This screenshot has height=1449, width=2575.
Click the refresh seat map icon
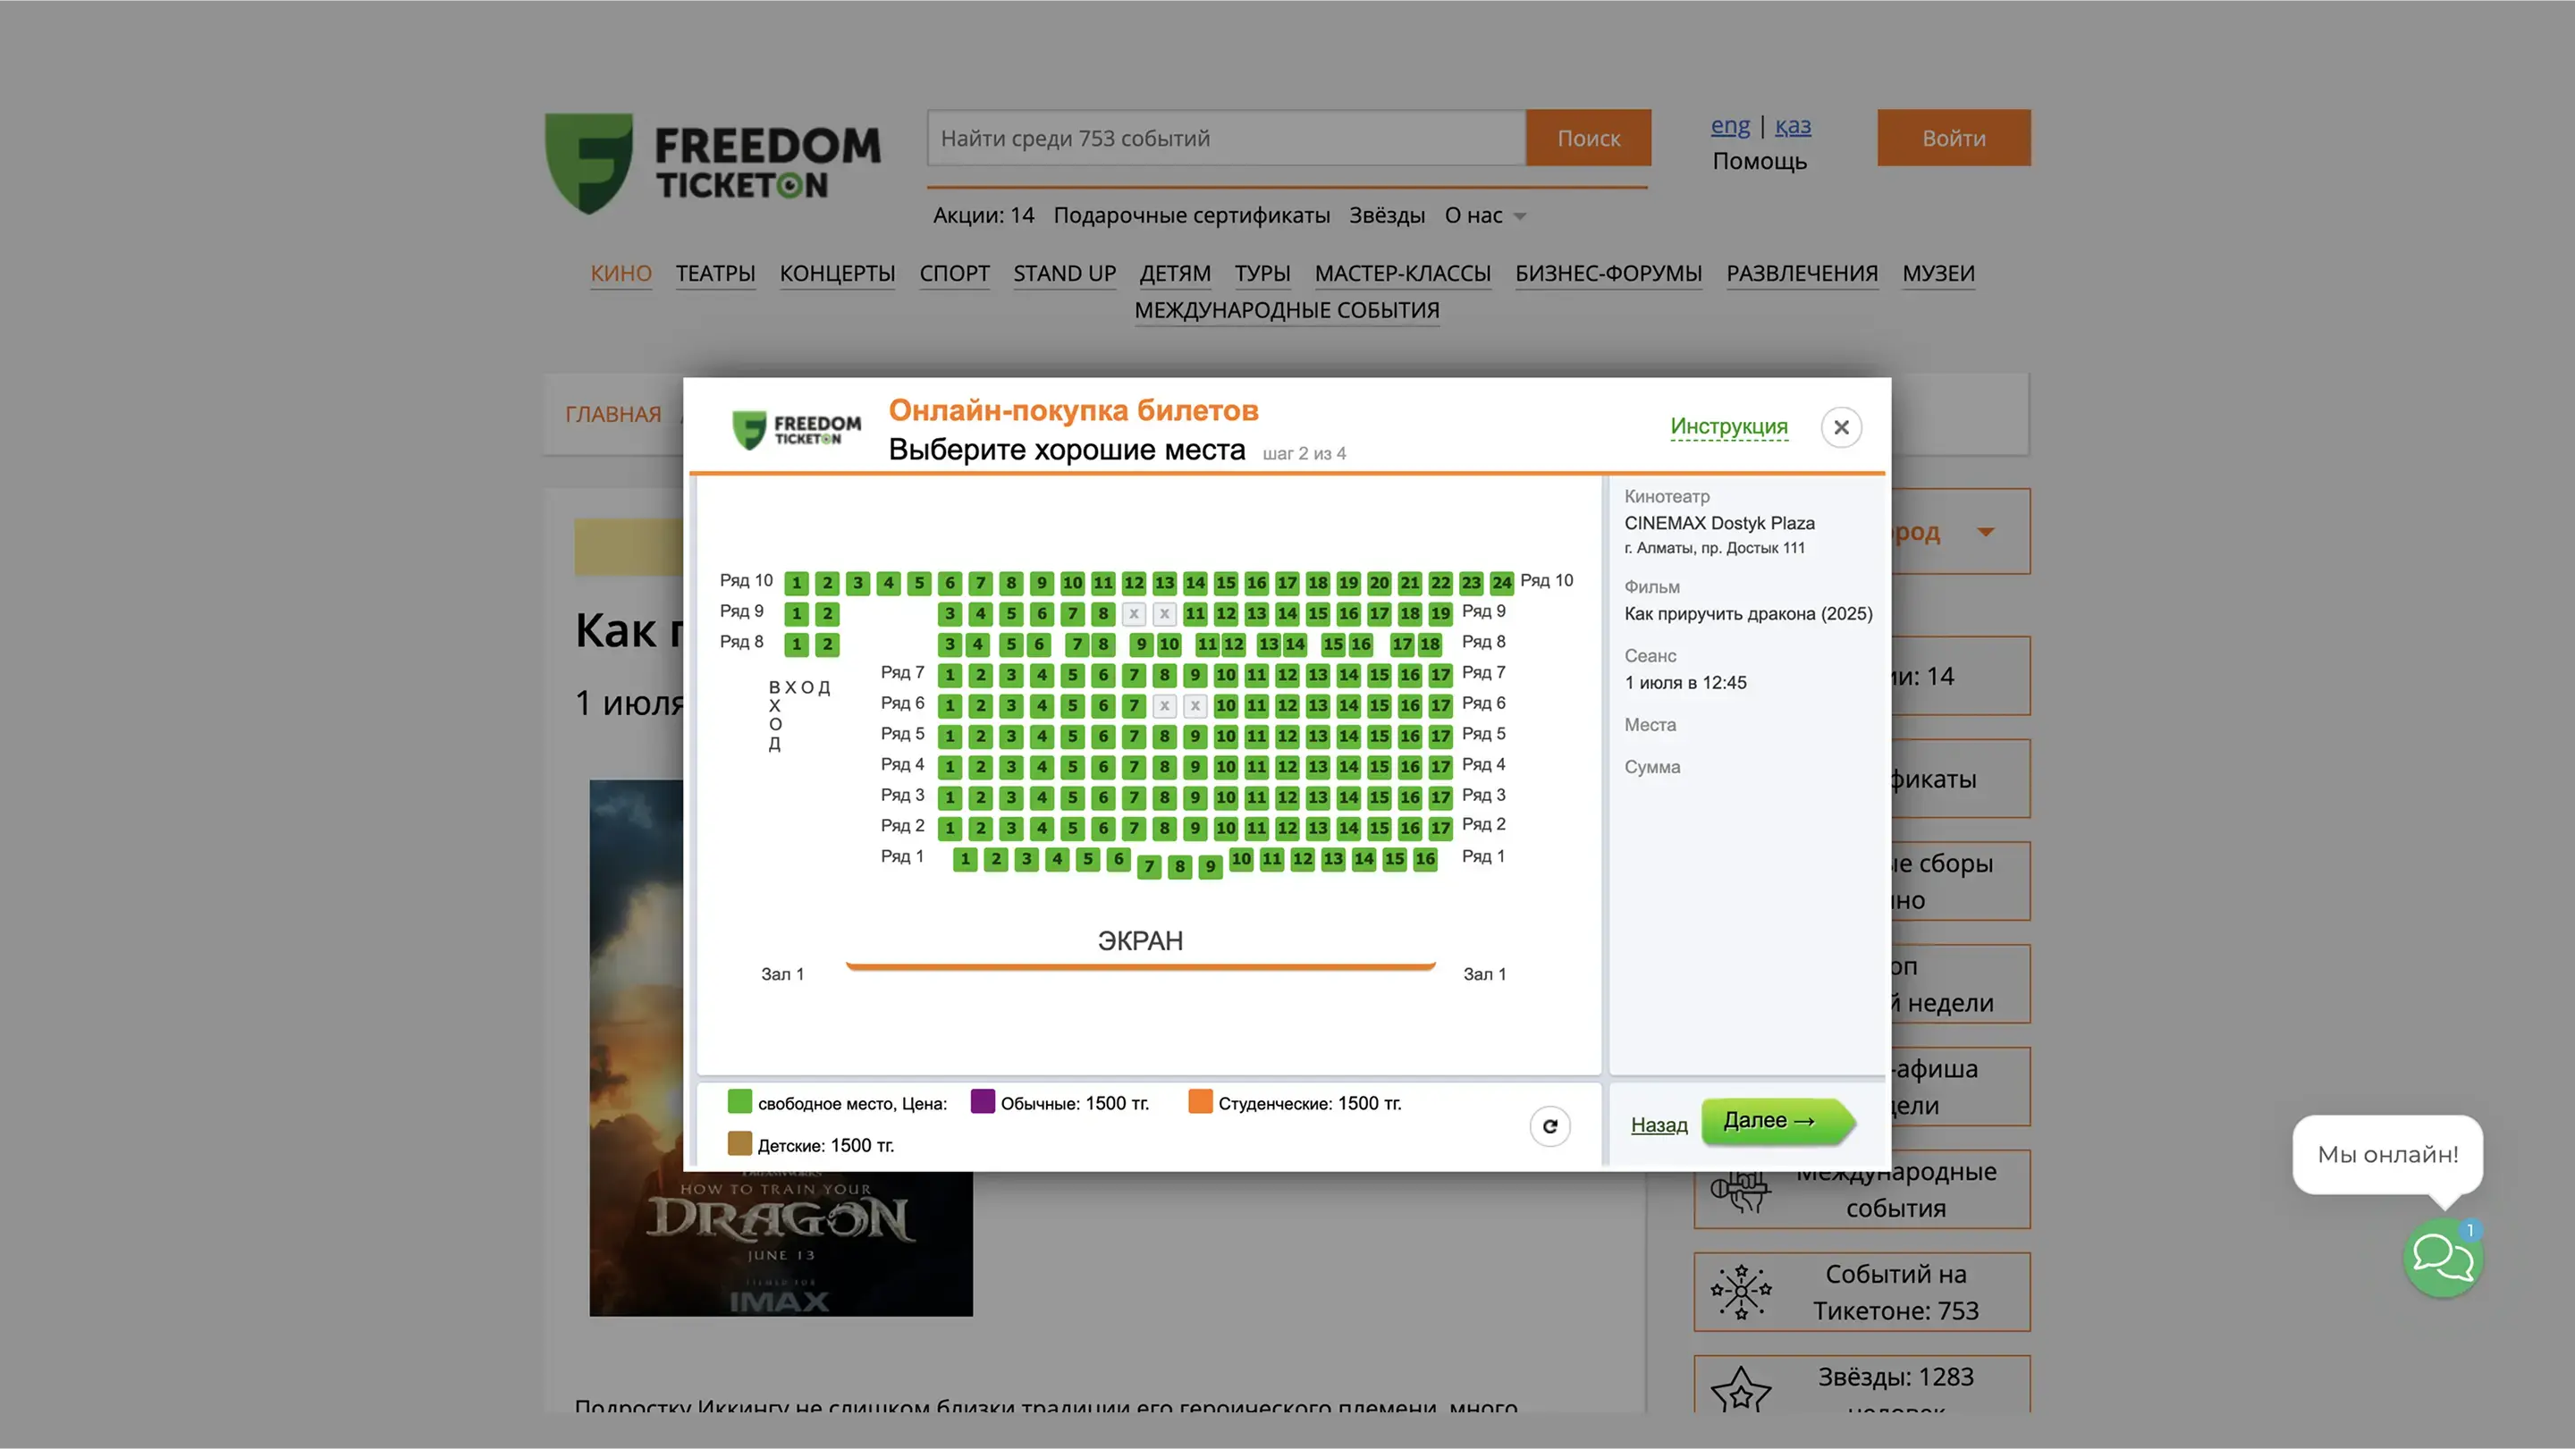[x=1549, y=1126]
